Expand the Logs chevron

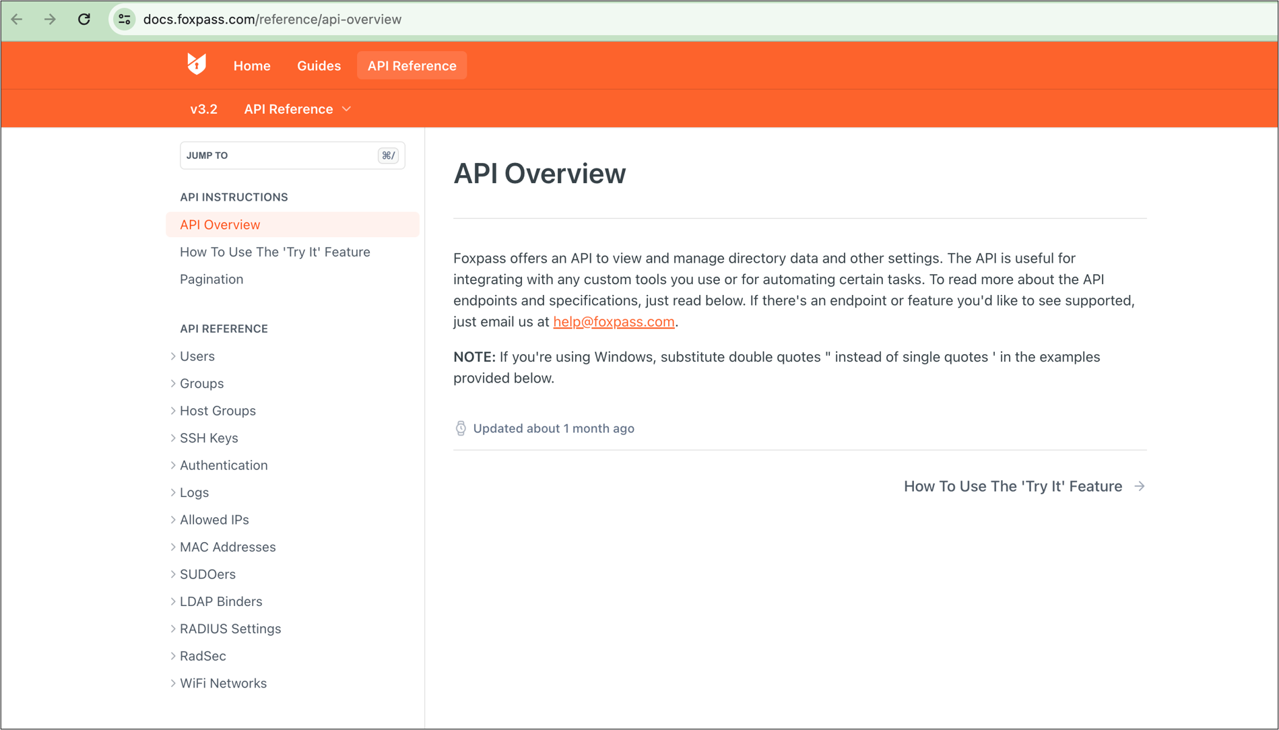point(173,492)
